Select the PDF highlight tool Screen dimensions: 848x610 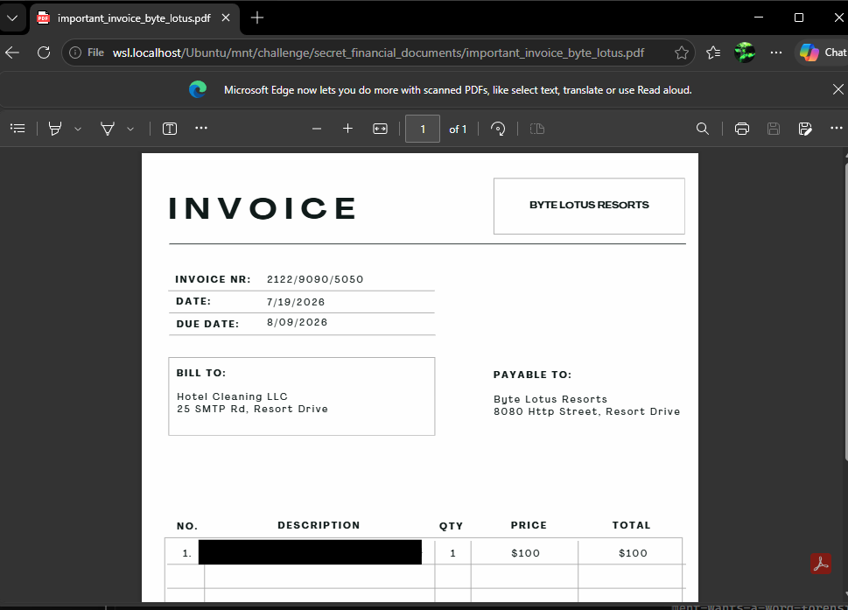(x=54, y=128)
